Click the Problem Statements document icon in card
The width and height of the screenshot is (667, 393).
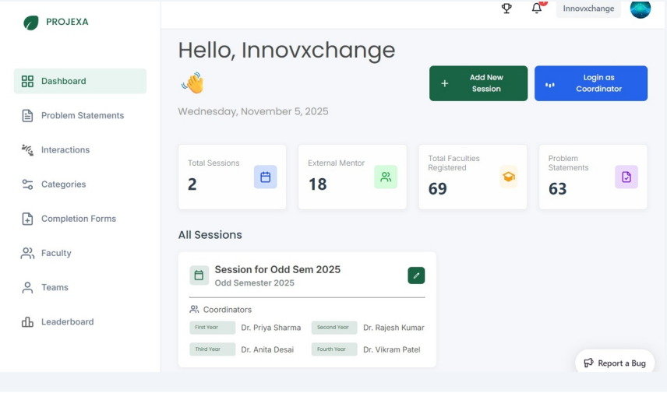(626, 177)
